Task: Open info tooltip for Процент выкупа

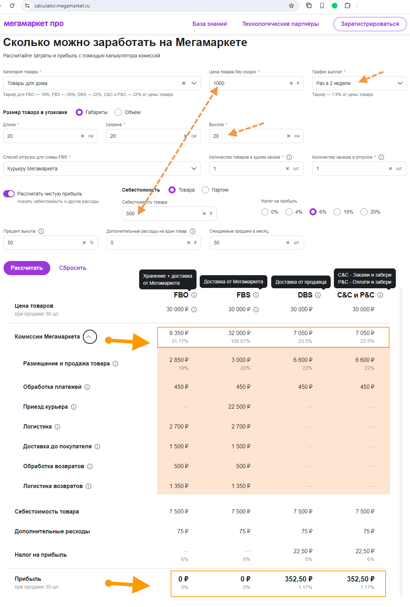Action: tap(41, 231)
